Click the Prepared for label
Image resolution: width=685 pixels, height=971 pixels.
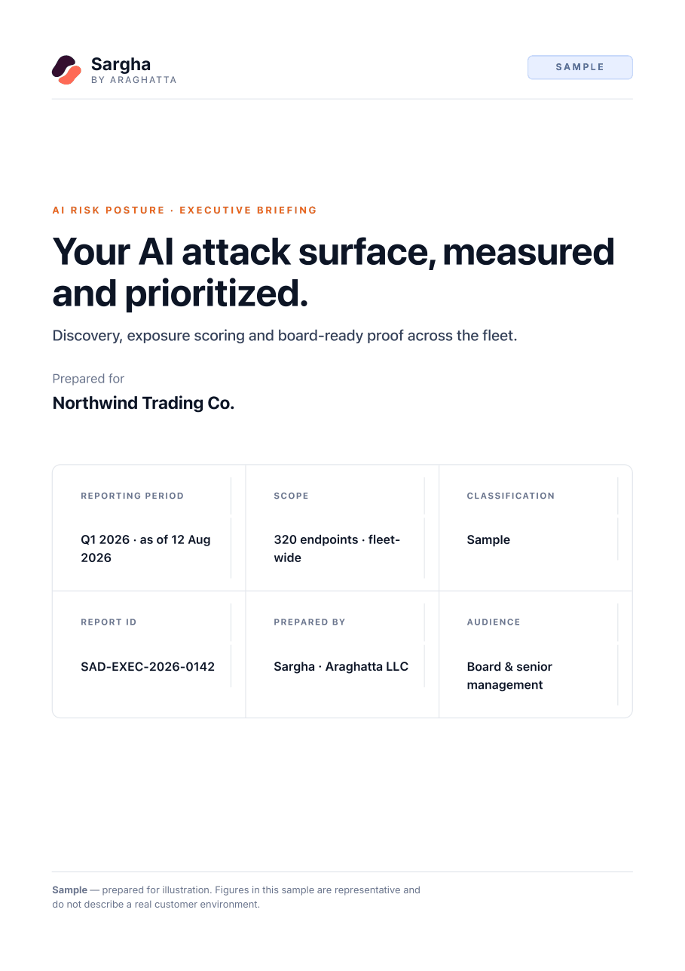(x=88, y=379)
